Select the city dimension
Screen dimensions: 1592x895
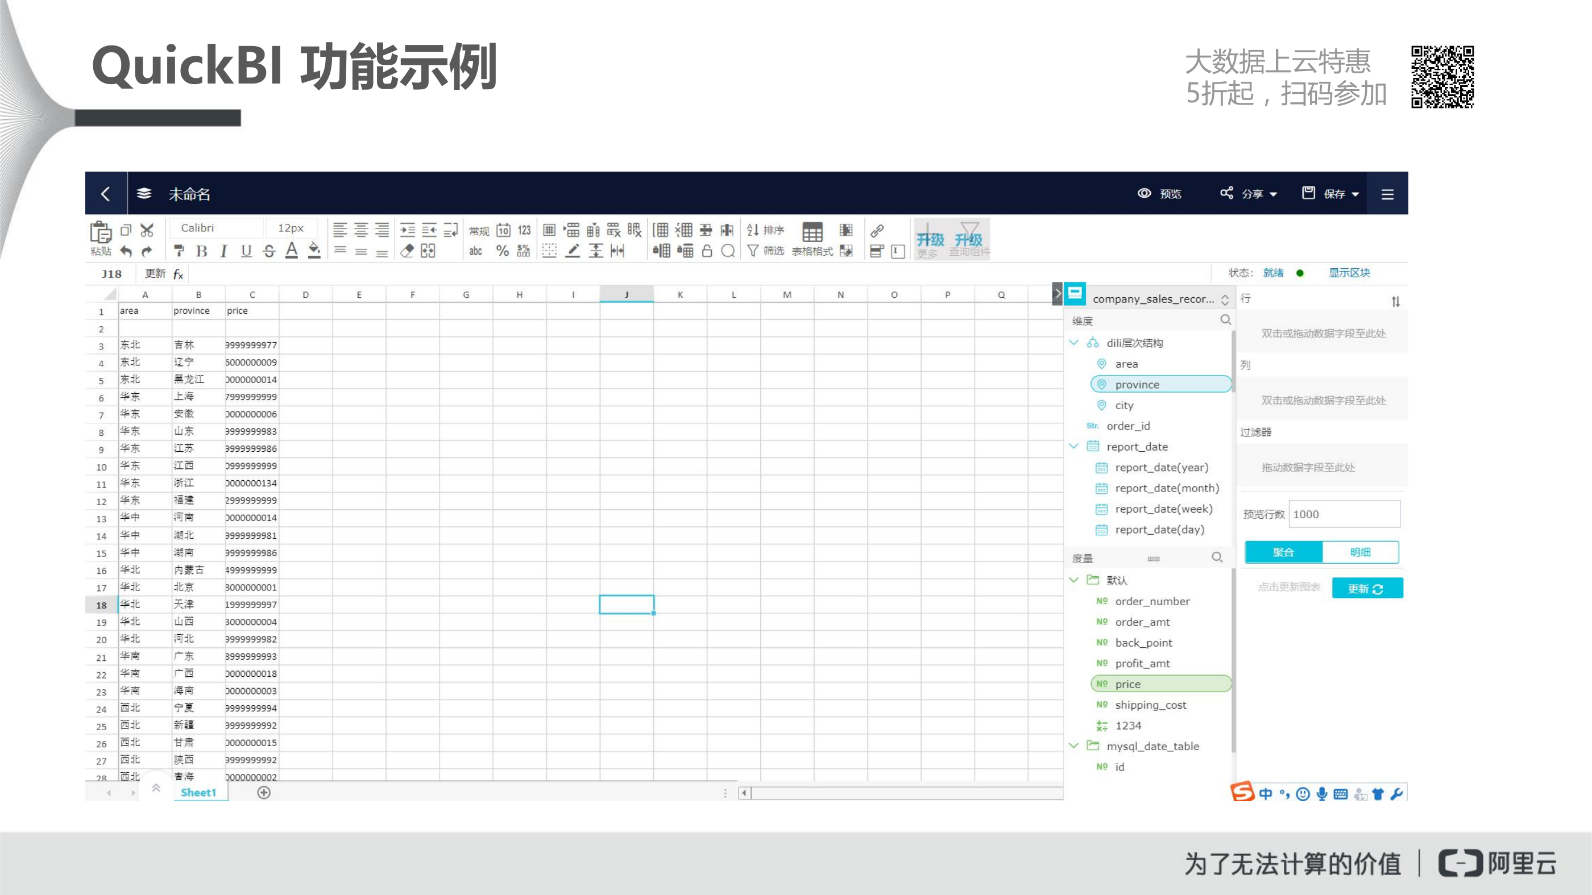tap(1124, 405)
